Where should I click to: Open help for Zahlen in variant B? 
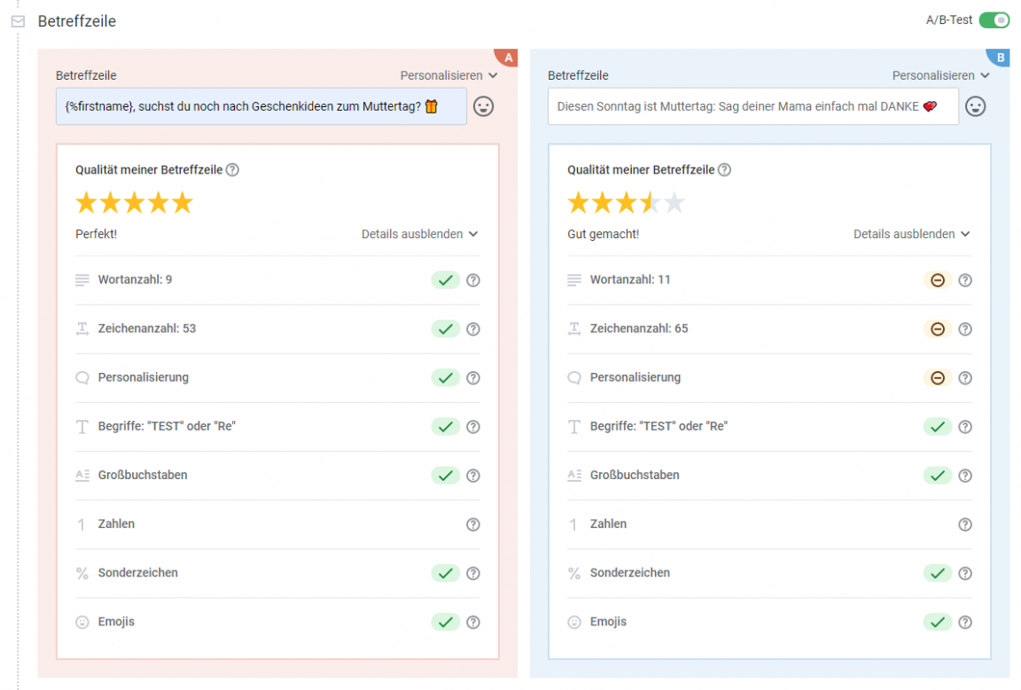pos(965,524)
